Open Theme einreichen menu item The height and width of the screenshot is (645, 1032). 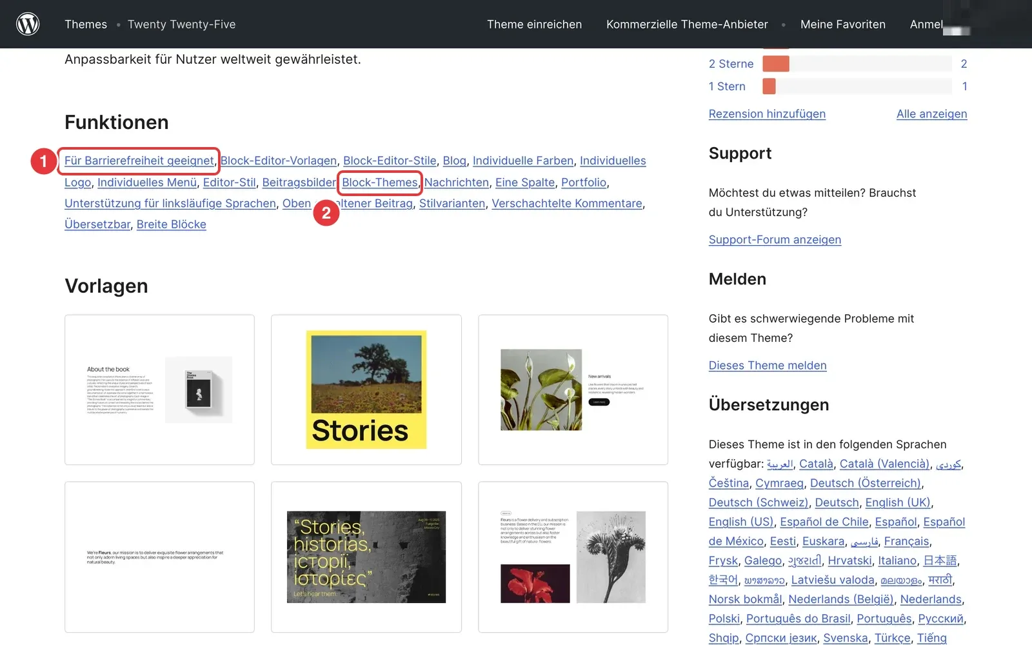[x=534, y=25]
